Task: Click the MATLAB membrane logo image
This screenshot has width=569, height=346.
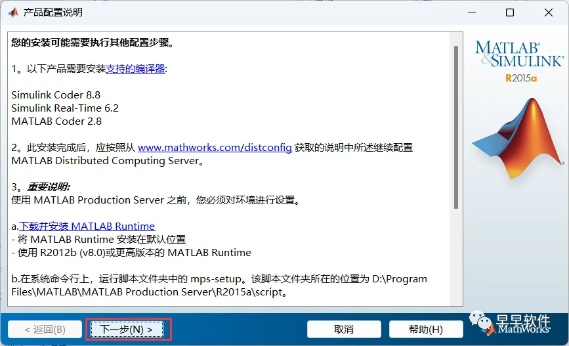Action: click(x=518, y=138)
